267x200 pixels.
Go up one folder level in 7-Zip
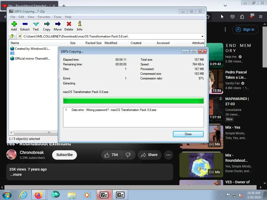[12, 36]
